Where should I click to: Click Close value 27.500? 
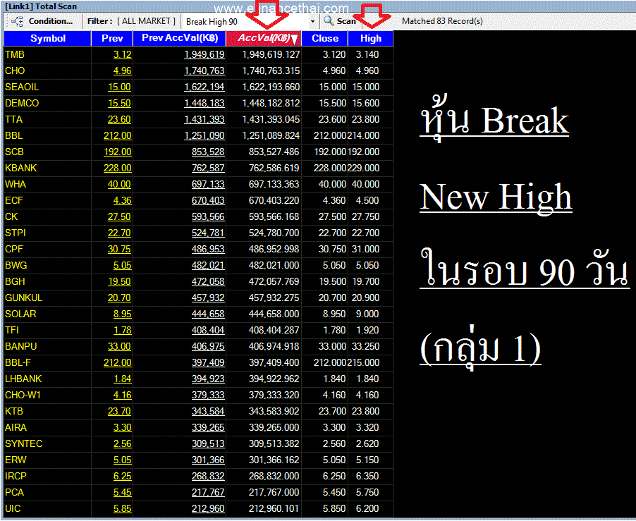click(332, 216)
